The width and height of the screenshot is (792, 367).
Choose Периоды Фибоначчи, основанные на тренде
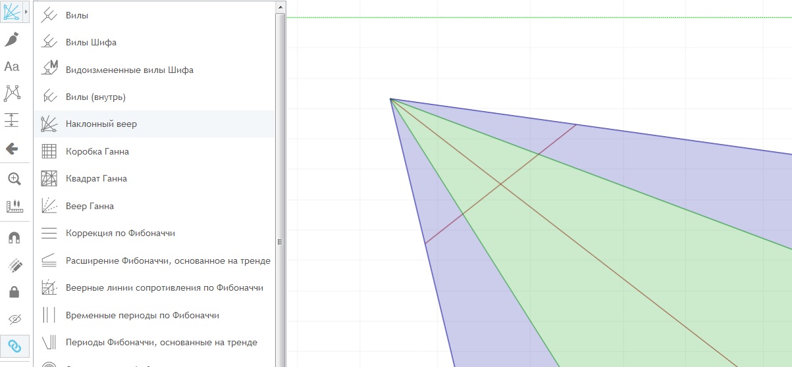pos(154,342)
